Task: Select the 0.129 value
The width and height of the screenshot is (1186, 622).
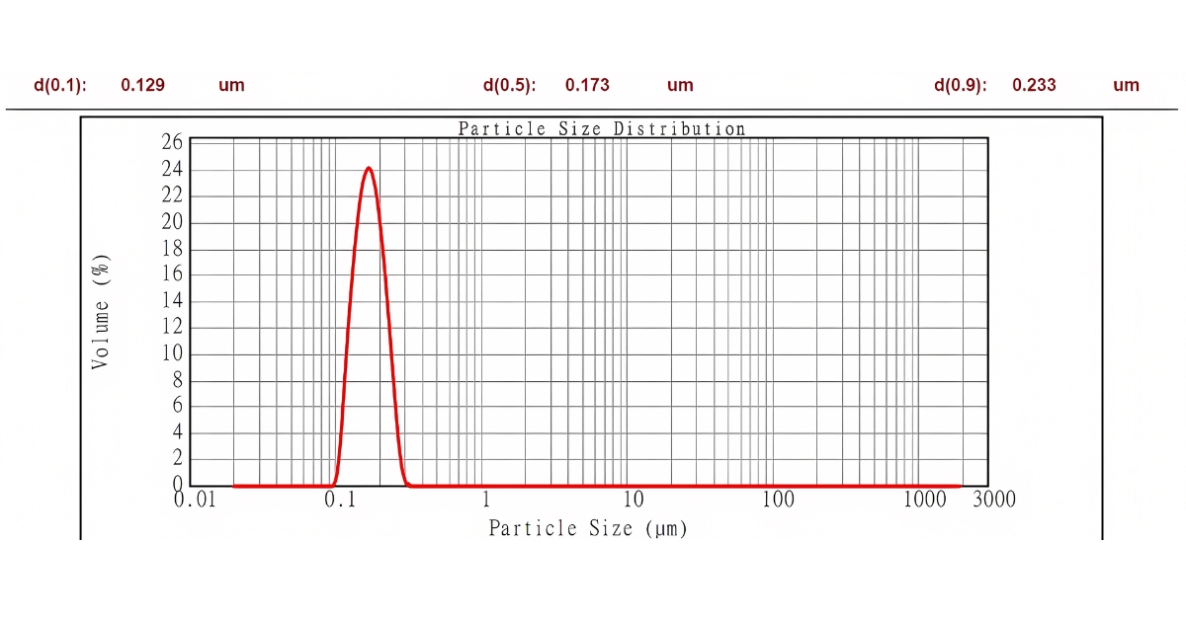Action: click(x=142, y=85)
